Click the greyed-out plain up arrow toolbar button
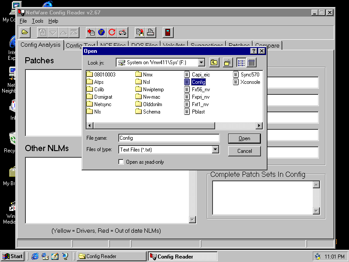 [63, 32]
